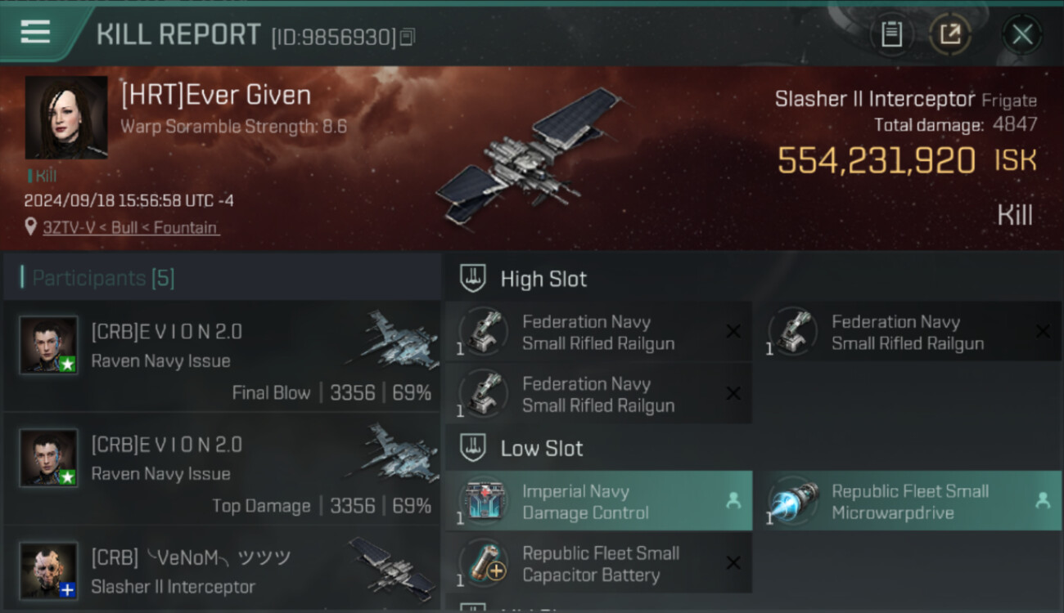The height and width of the screenshot is (613, 1064).
Task: Open the 3ZTV-V < Bull < Fountain location link
Action: click(130, 227)
